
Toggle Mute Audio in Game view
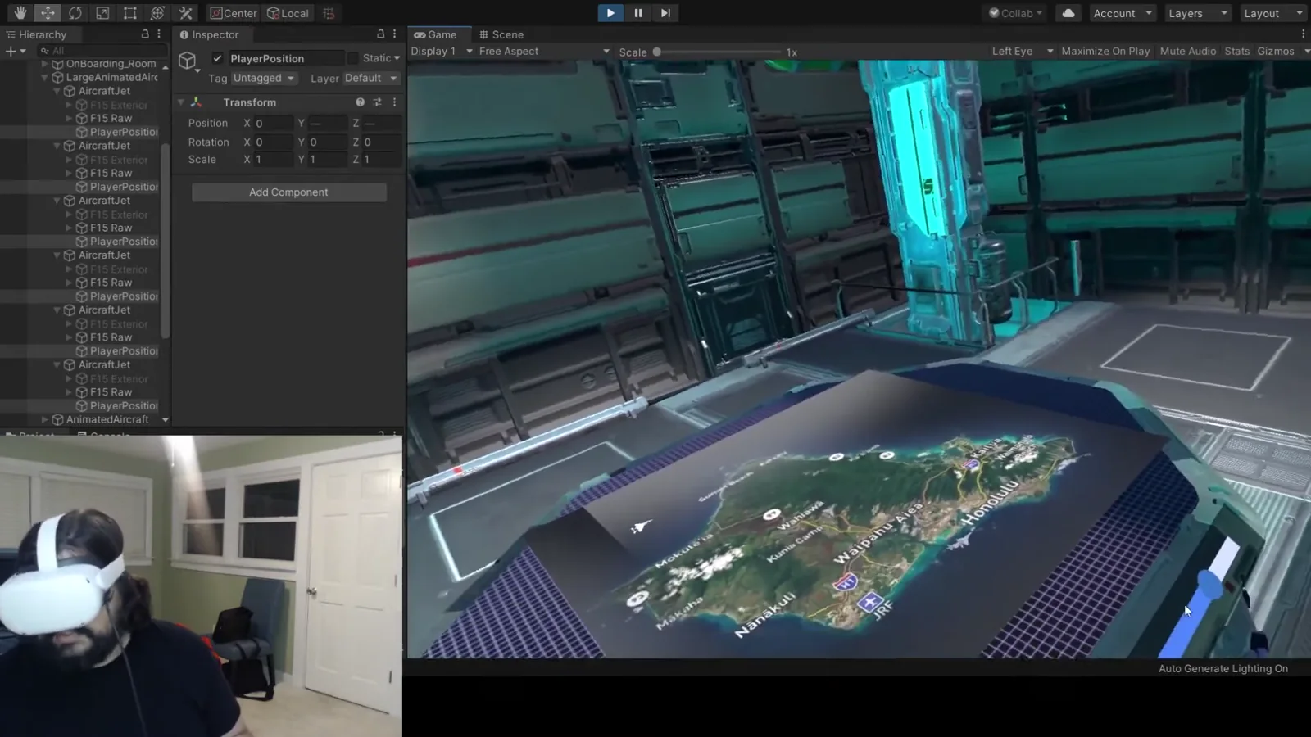(x=1188, y=51)
